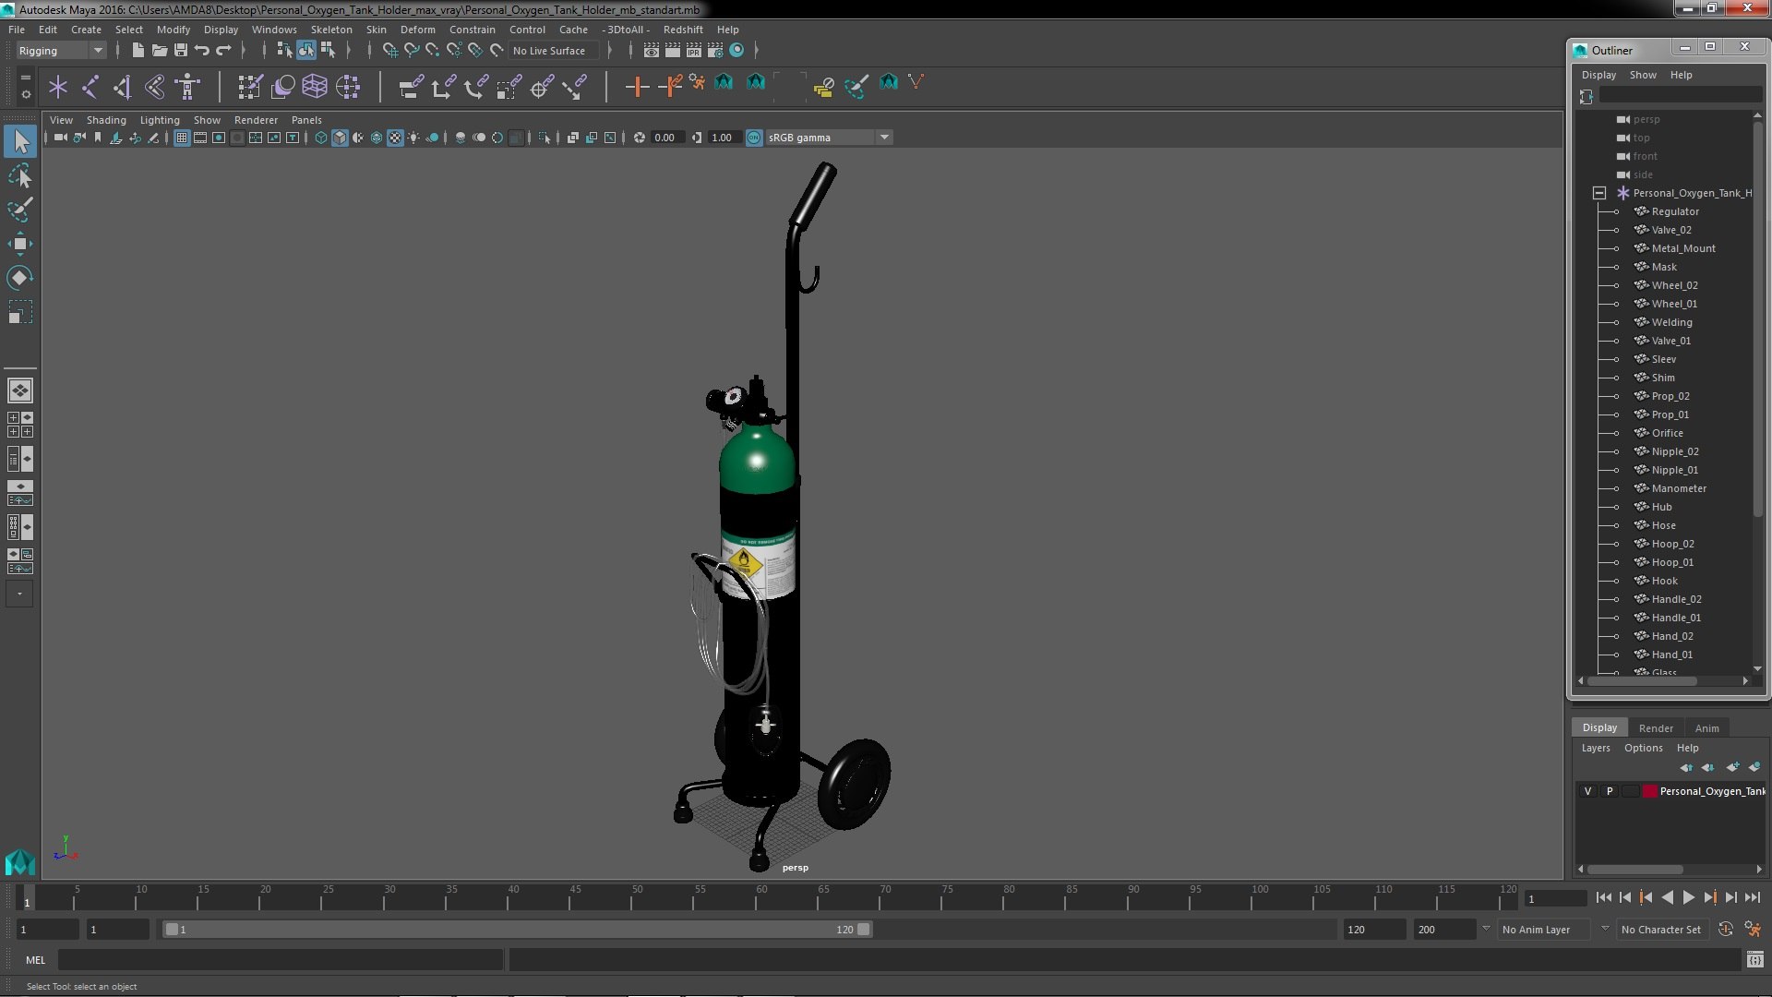
Task: Open the Redshift menu
Action: [683, 30]
